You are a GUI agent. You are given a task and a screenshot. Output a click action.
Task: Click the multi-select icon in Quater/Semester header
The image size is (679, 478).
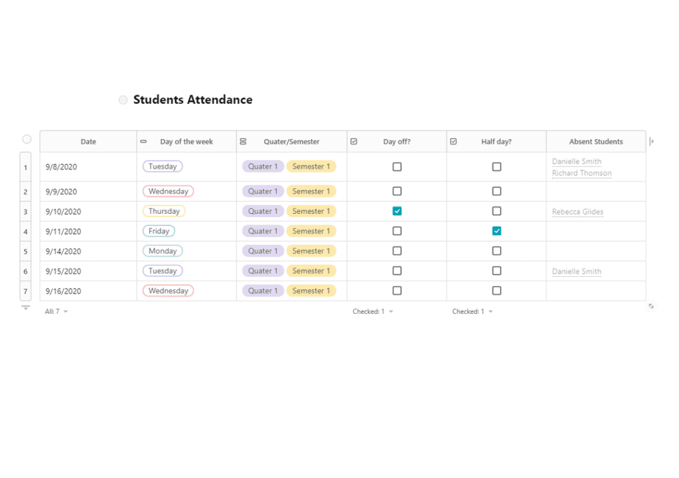pyautogui.click(x=243, y=141)
